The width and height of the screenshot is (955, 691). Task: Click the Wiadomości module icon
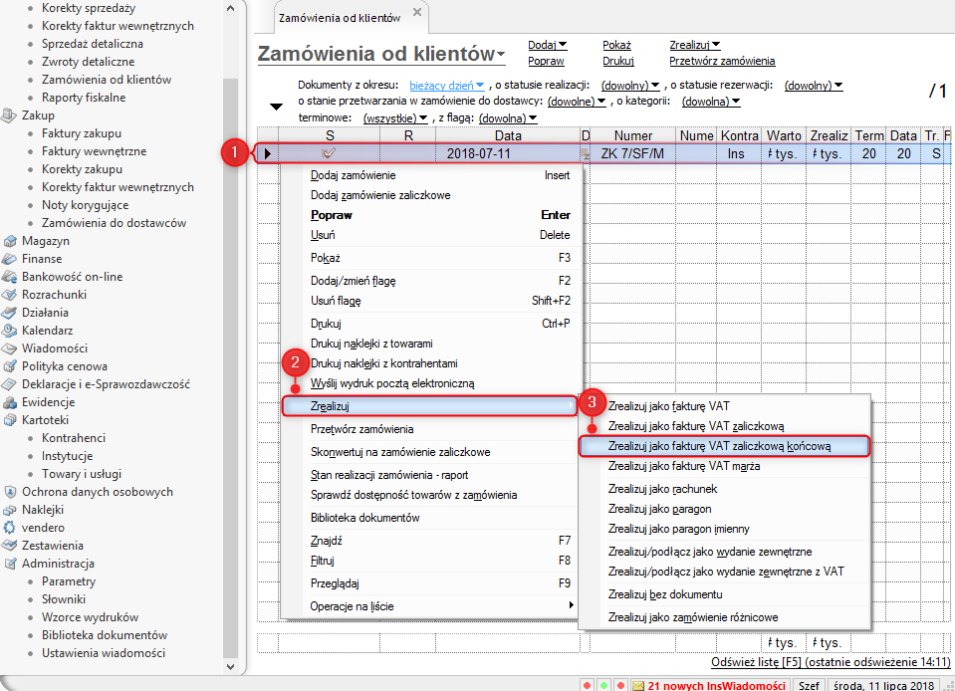[9, 348]
